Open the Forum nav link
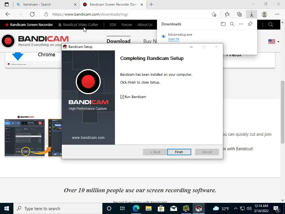The image size is (285, 214). (x=127, y=25)
